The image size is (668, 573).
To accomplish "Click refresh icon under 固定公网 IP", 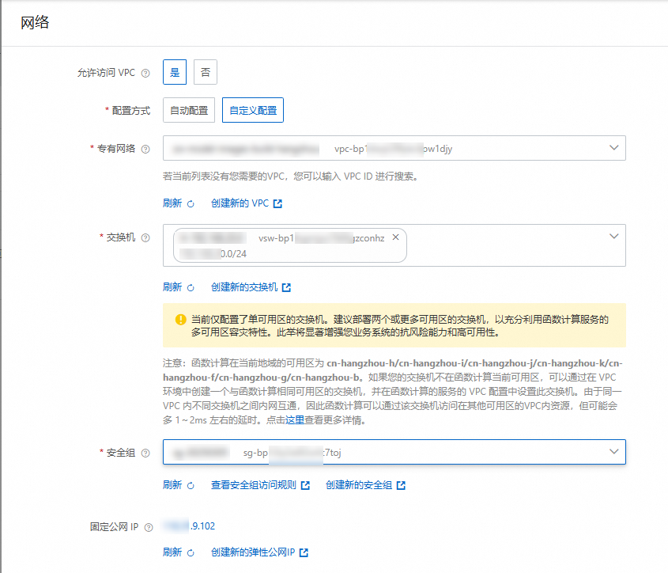I will coord(191,553).
